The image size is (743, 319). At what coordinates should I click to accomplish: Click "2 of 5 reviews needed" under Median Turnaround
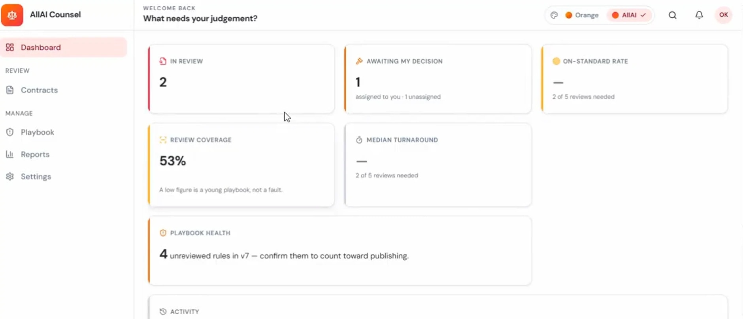[387, 175]
